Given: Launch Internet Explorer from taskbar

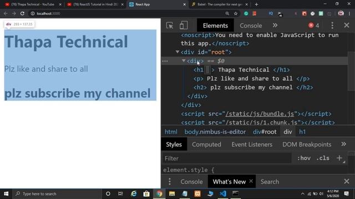Looking at the screenshot, I should [134, 193].
